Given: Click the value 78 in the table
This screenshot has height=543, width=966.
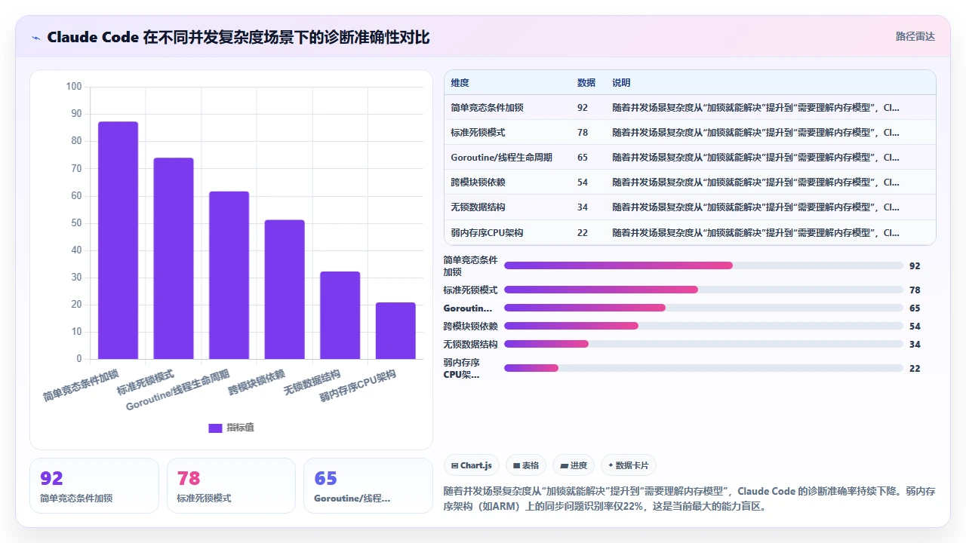Looking at the screenshot, I should [x=583, y=133].
